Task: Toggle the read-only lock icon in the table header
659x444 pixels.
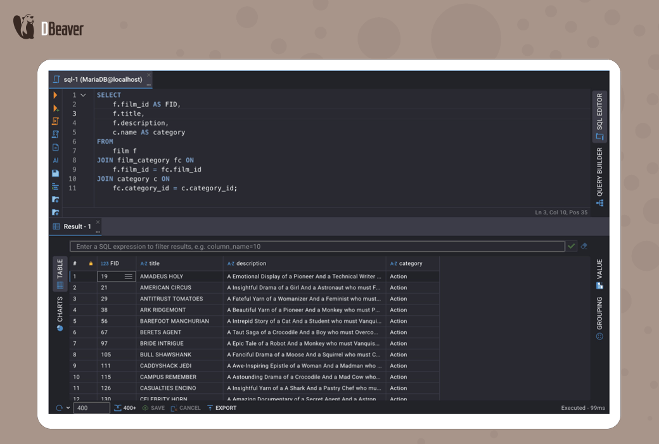Action: 91,264
